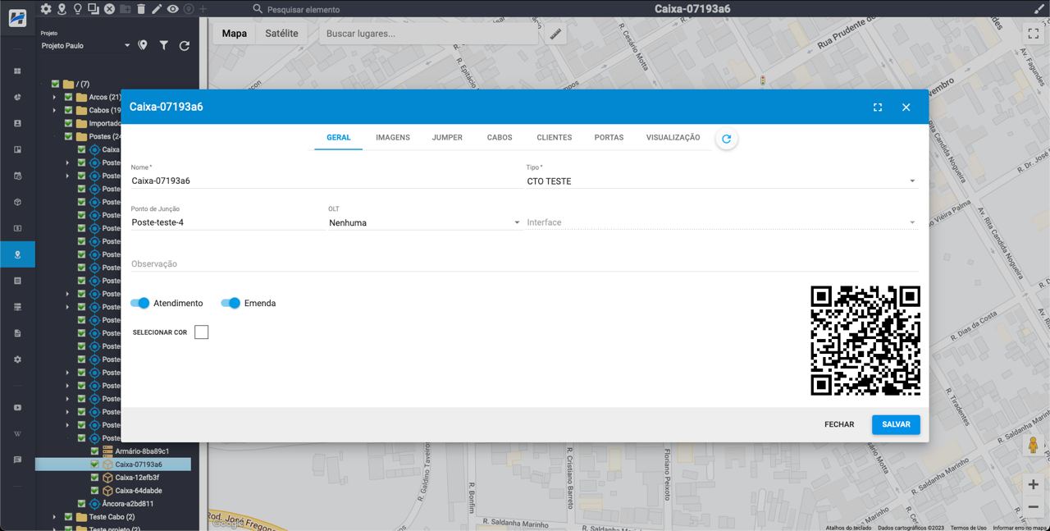The image size is (1050, 531).
Task: Click the highlighted map pin icon in sidebar
Action: click(x=17, y=255)
